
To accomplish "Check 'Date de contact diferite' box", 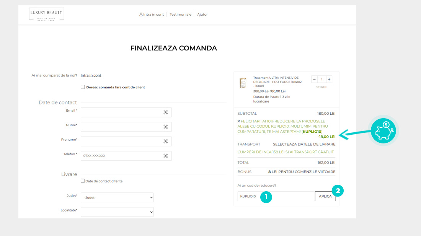I will click(83, 181).
